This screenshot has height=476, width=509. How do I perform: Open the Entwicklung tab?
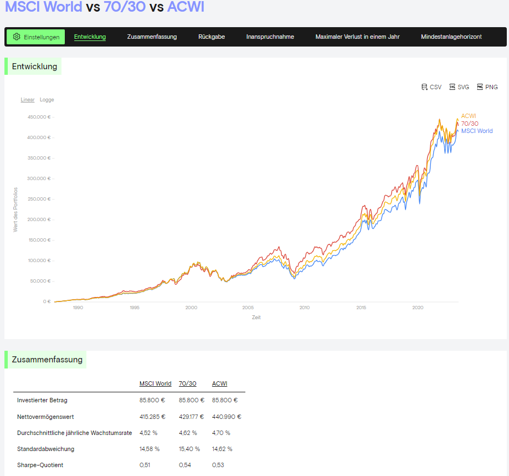(90, 37)
